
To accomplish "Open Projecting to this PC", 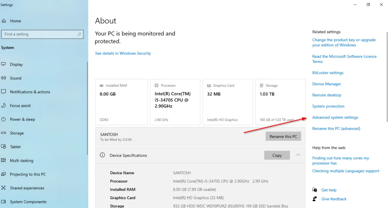I will click(28, 174).
